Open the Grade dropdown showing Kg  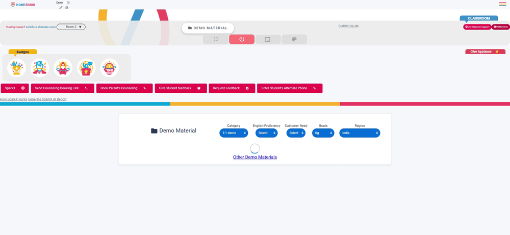click(323, 133)
